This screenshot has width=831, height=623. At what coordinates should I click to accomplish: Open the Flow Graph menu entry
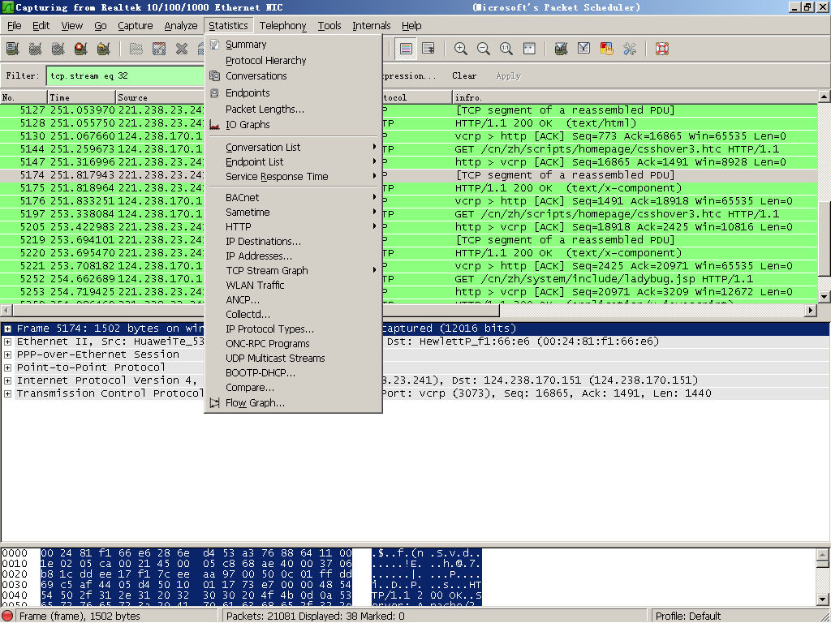click(255, 403)
